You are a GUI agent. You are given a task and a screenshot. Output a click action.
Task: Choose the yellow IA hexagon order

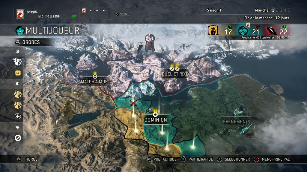point(18,73)
